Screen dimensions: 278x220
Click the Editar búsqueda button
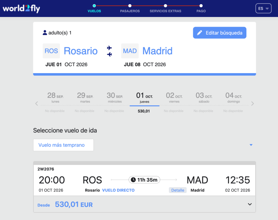pos(220,33)
